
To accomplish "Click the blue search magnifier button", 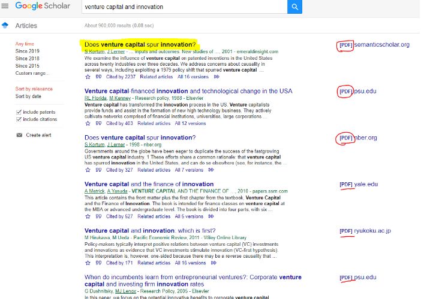I will (294, 7).
